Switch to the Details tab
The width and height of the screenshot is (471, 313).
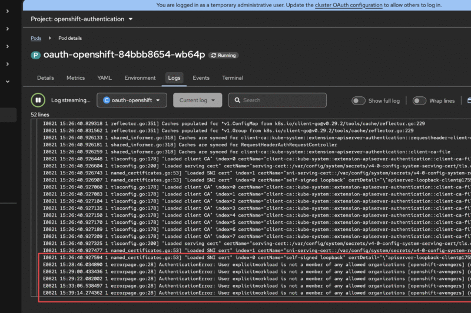[x=45, y=78]
